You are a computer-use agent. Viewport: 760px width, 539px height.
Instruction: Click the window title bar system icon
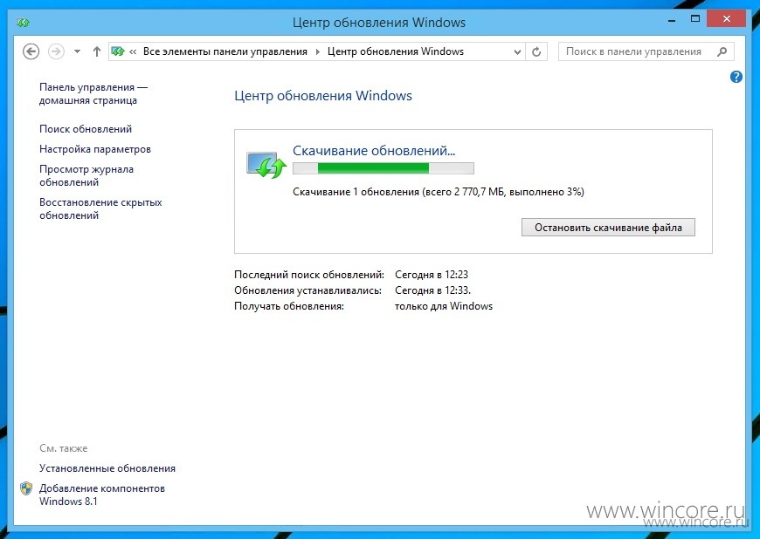coord(23,23)
